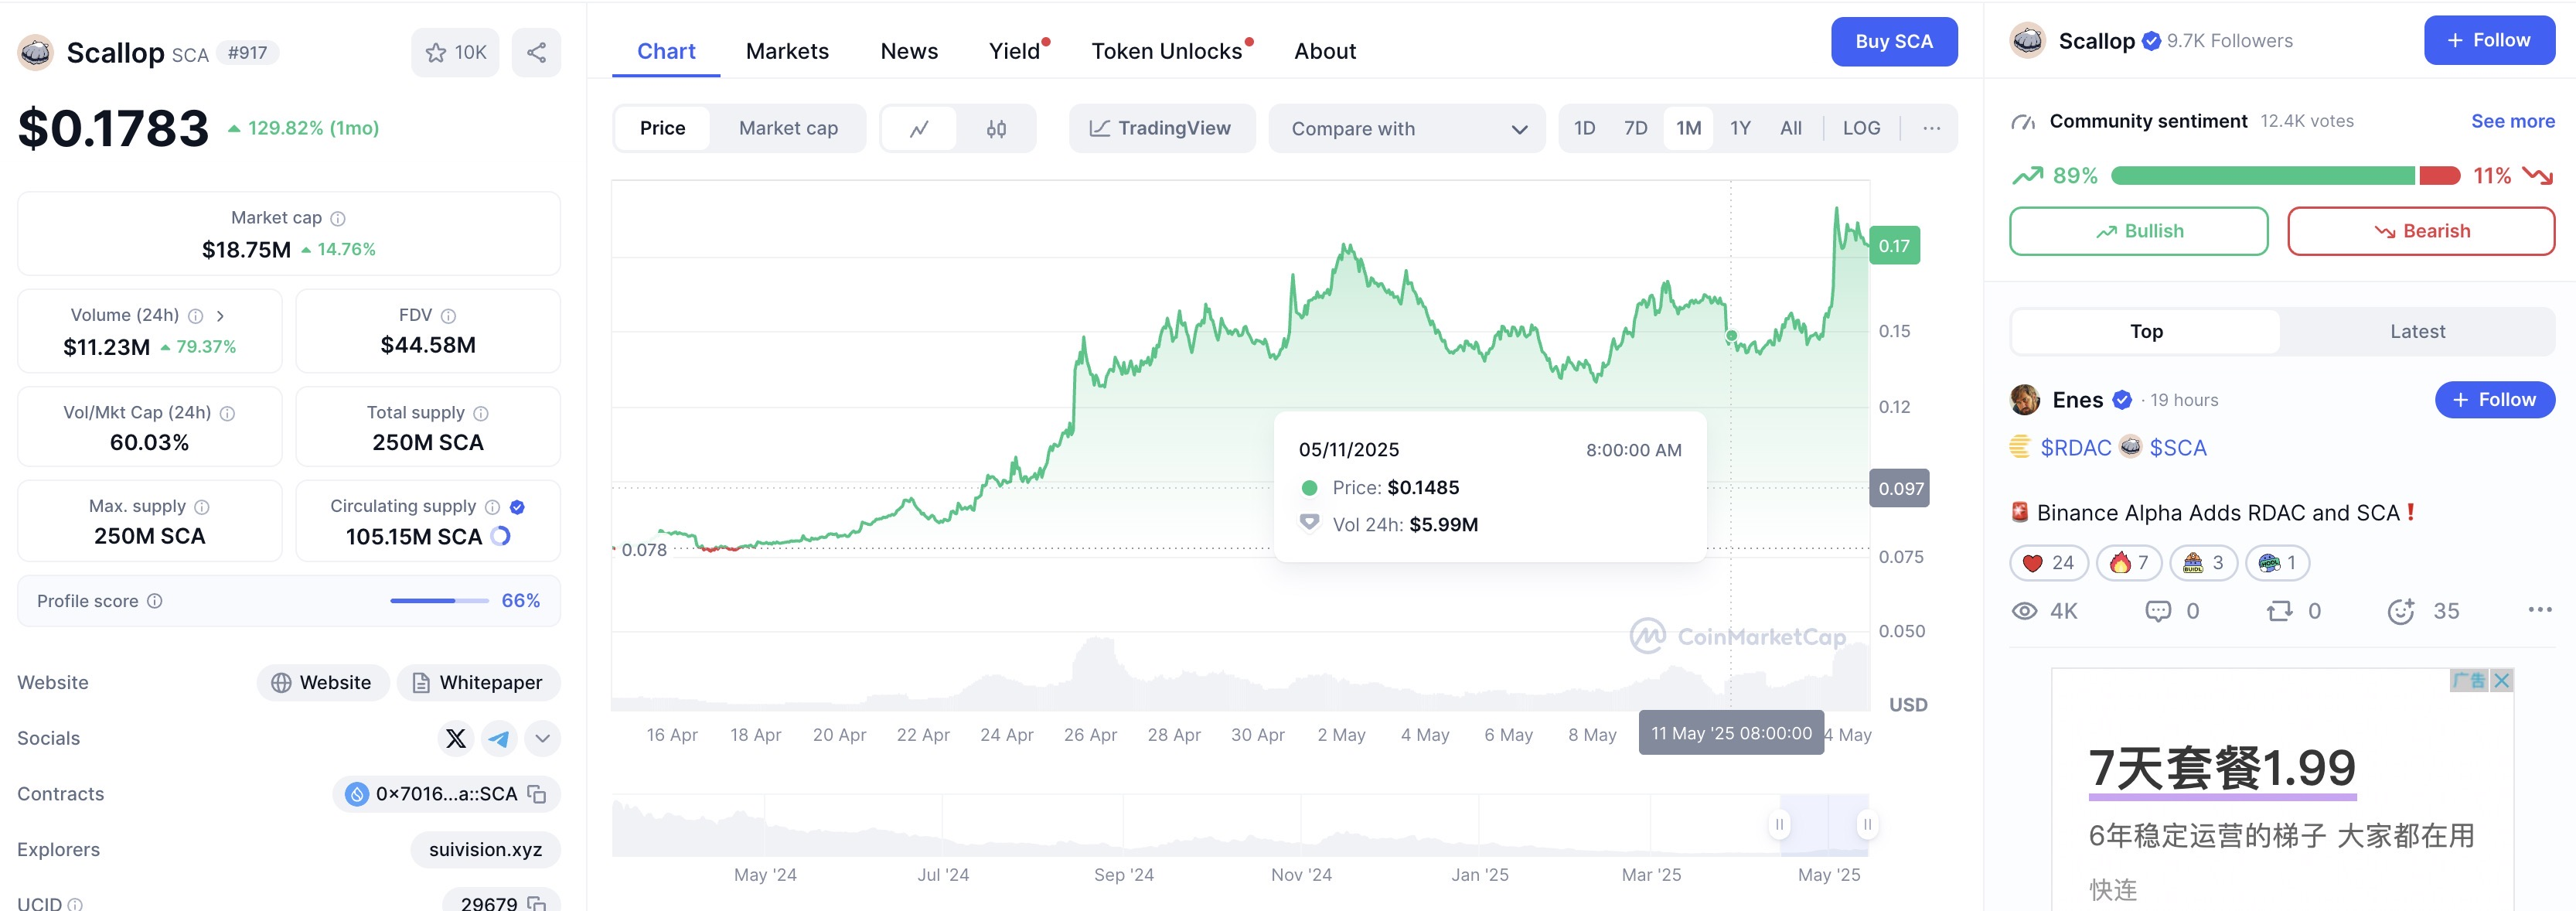Open the X (Twitter) social icon
This screenshot has height=911, width=2576.
456,739
